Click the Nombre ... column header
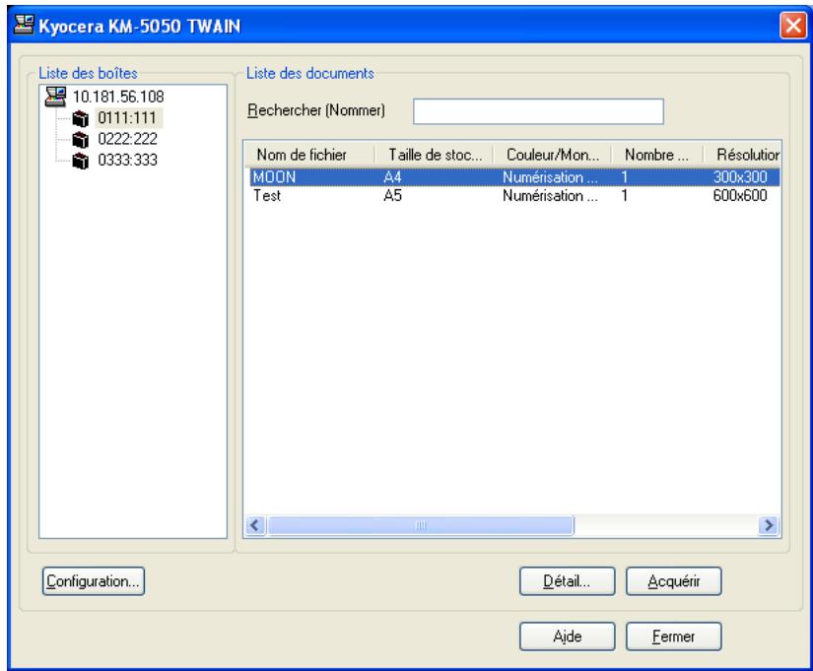The height and width of the screenshot is (671, 813). tap(657, 155)
